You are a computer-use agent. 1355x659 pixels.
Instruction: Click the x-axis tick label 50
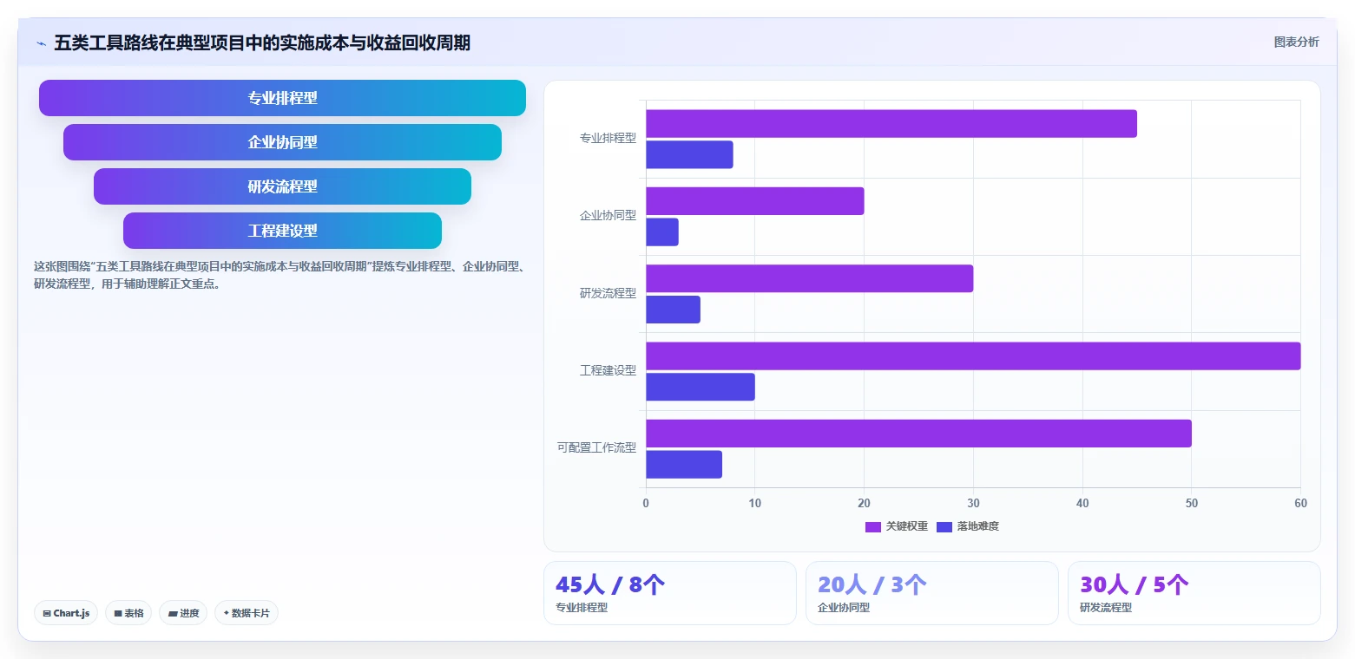(x=1191, y=504)
